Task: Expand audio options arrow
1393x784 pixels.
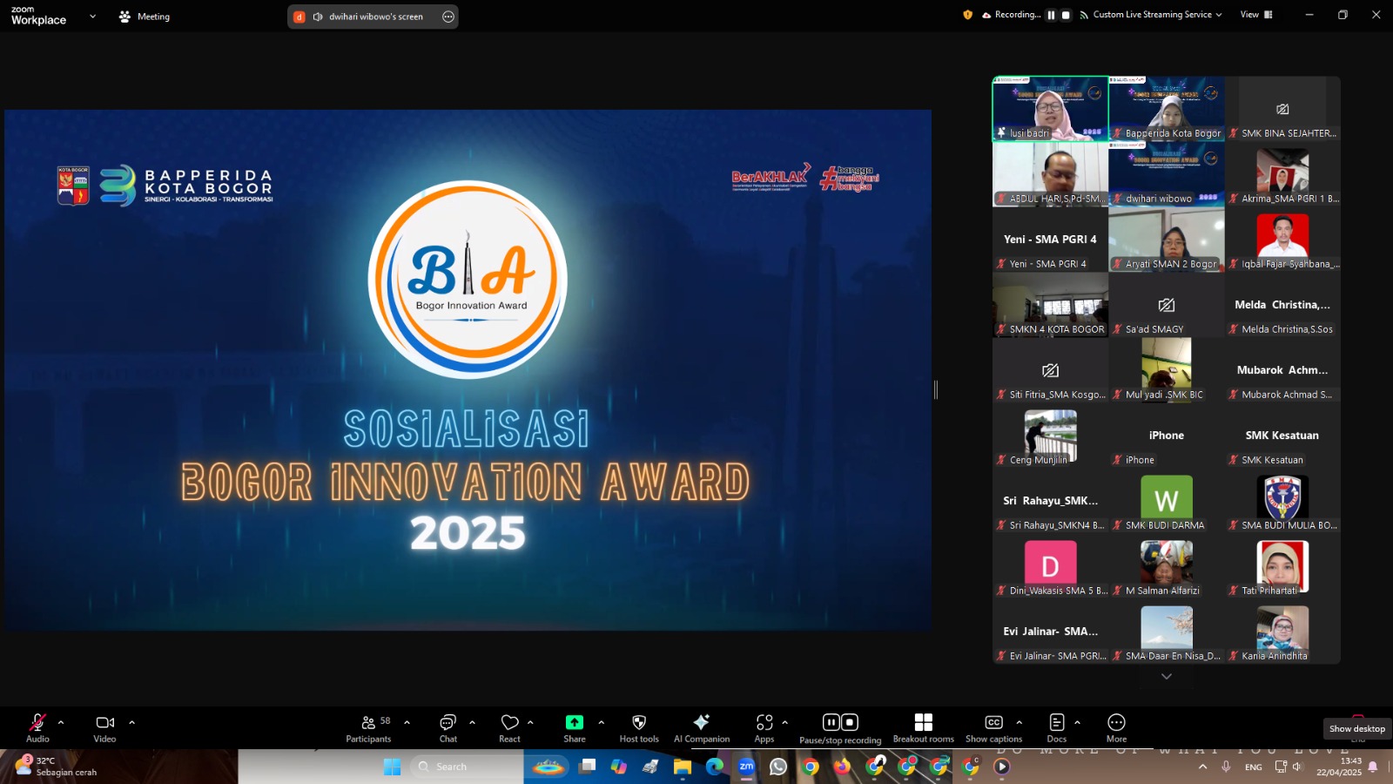Action: tap(61, 722)
